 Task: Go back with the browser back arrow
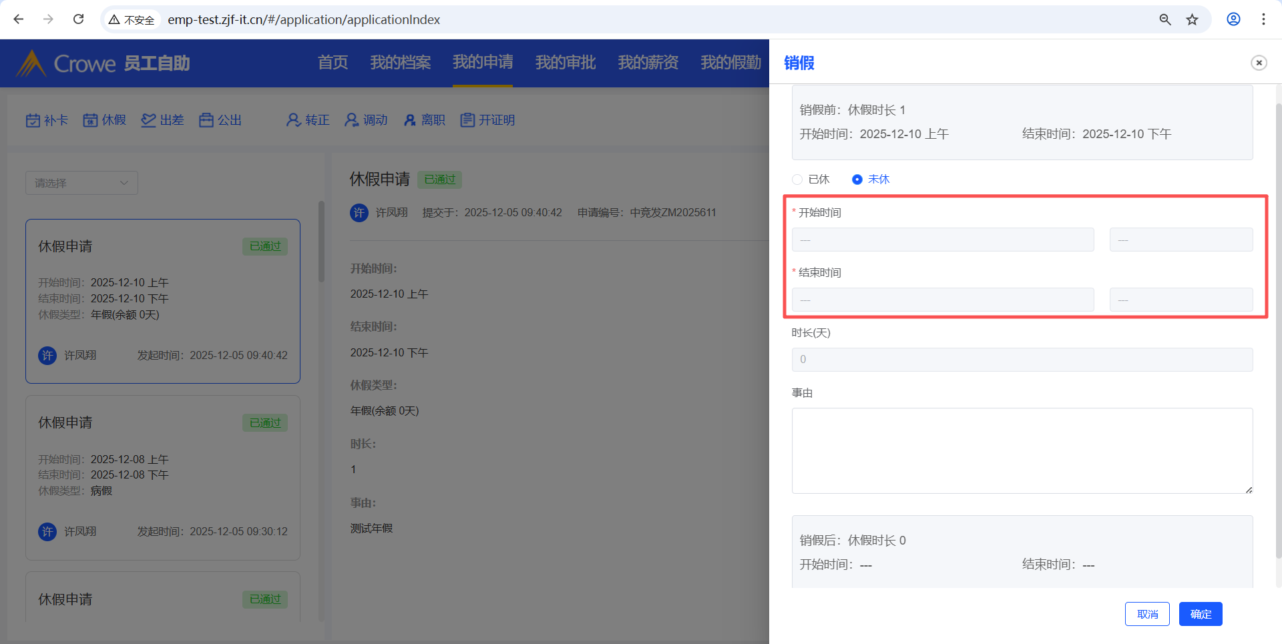point(19,19)
